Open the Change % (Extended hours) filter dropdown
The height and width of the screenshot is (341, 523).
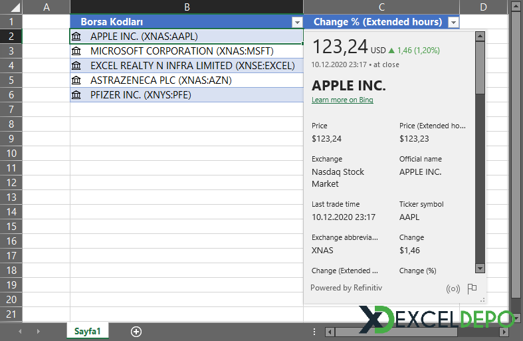tap(453, 23)
